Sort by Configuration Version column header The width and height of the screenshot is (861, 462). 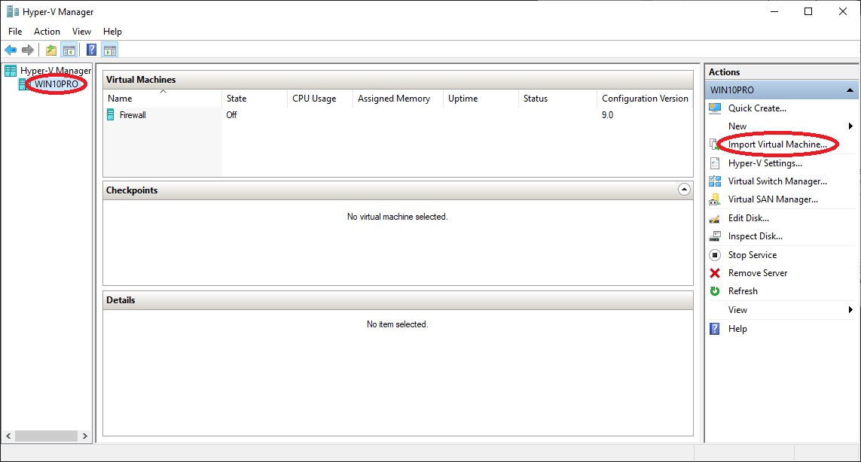tap(646, 99)
